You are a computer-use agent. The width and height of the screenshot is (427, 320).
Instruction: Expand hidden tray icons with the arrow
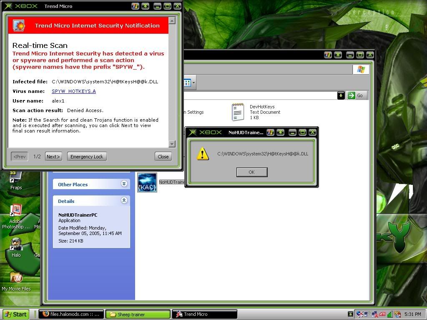351,314
